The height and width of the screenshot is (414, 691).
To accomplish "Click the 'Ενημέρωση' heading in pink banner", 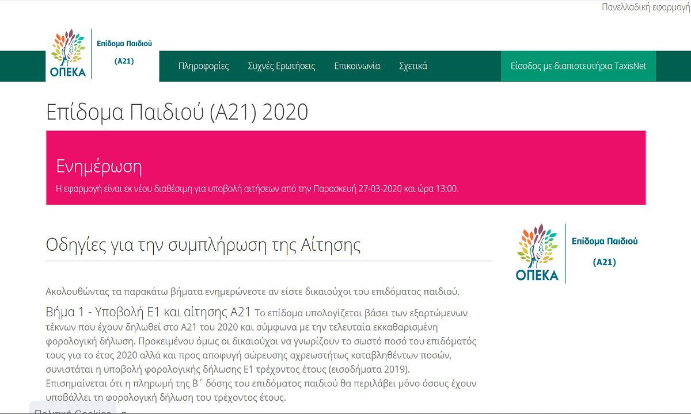I will [99, 166].
